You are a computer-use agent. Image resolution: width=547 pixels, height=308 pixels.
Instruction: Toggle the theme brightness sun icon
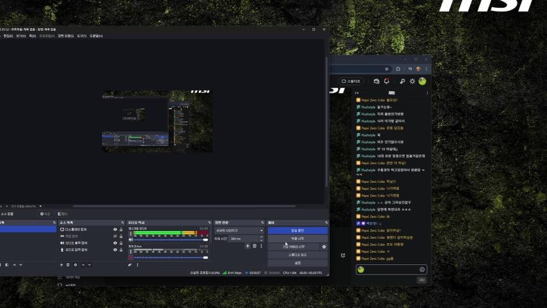[412, 81]
